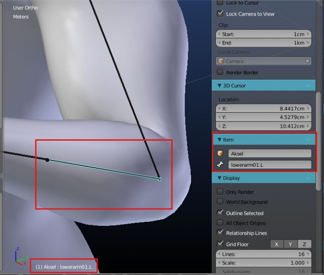Enable Only Render display option
324x275 pixels.
tap(220, 192)
